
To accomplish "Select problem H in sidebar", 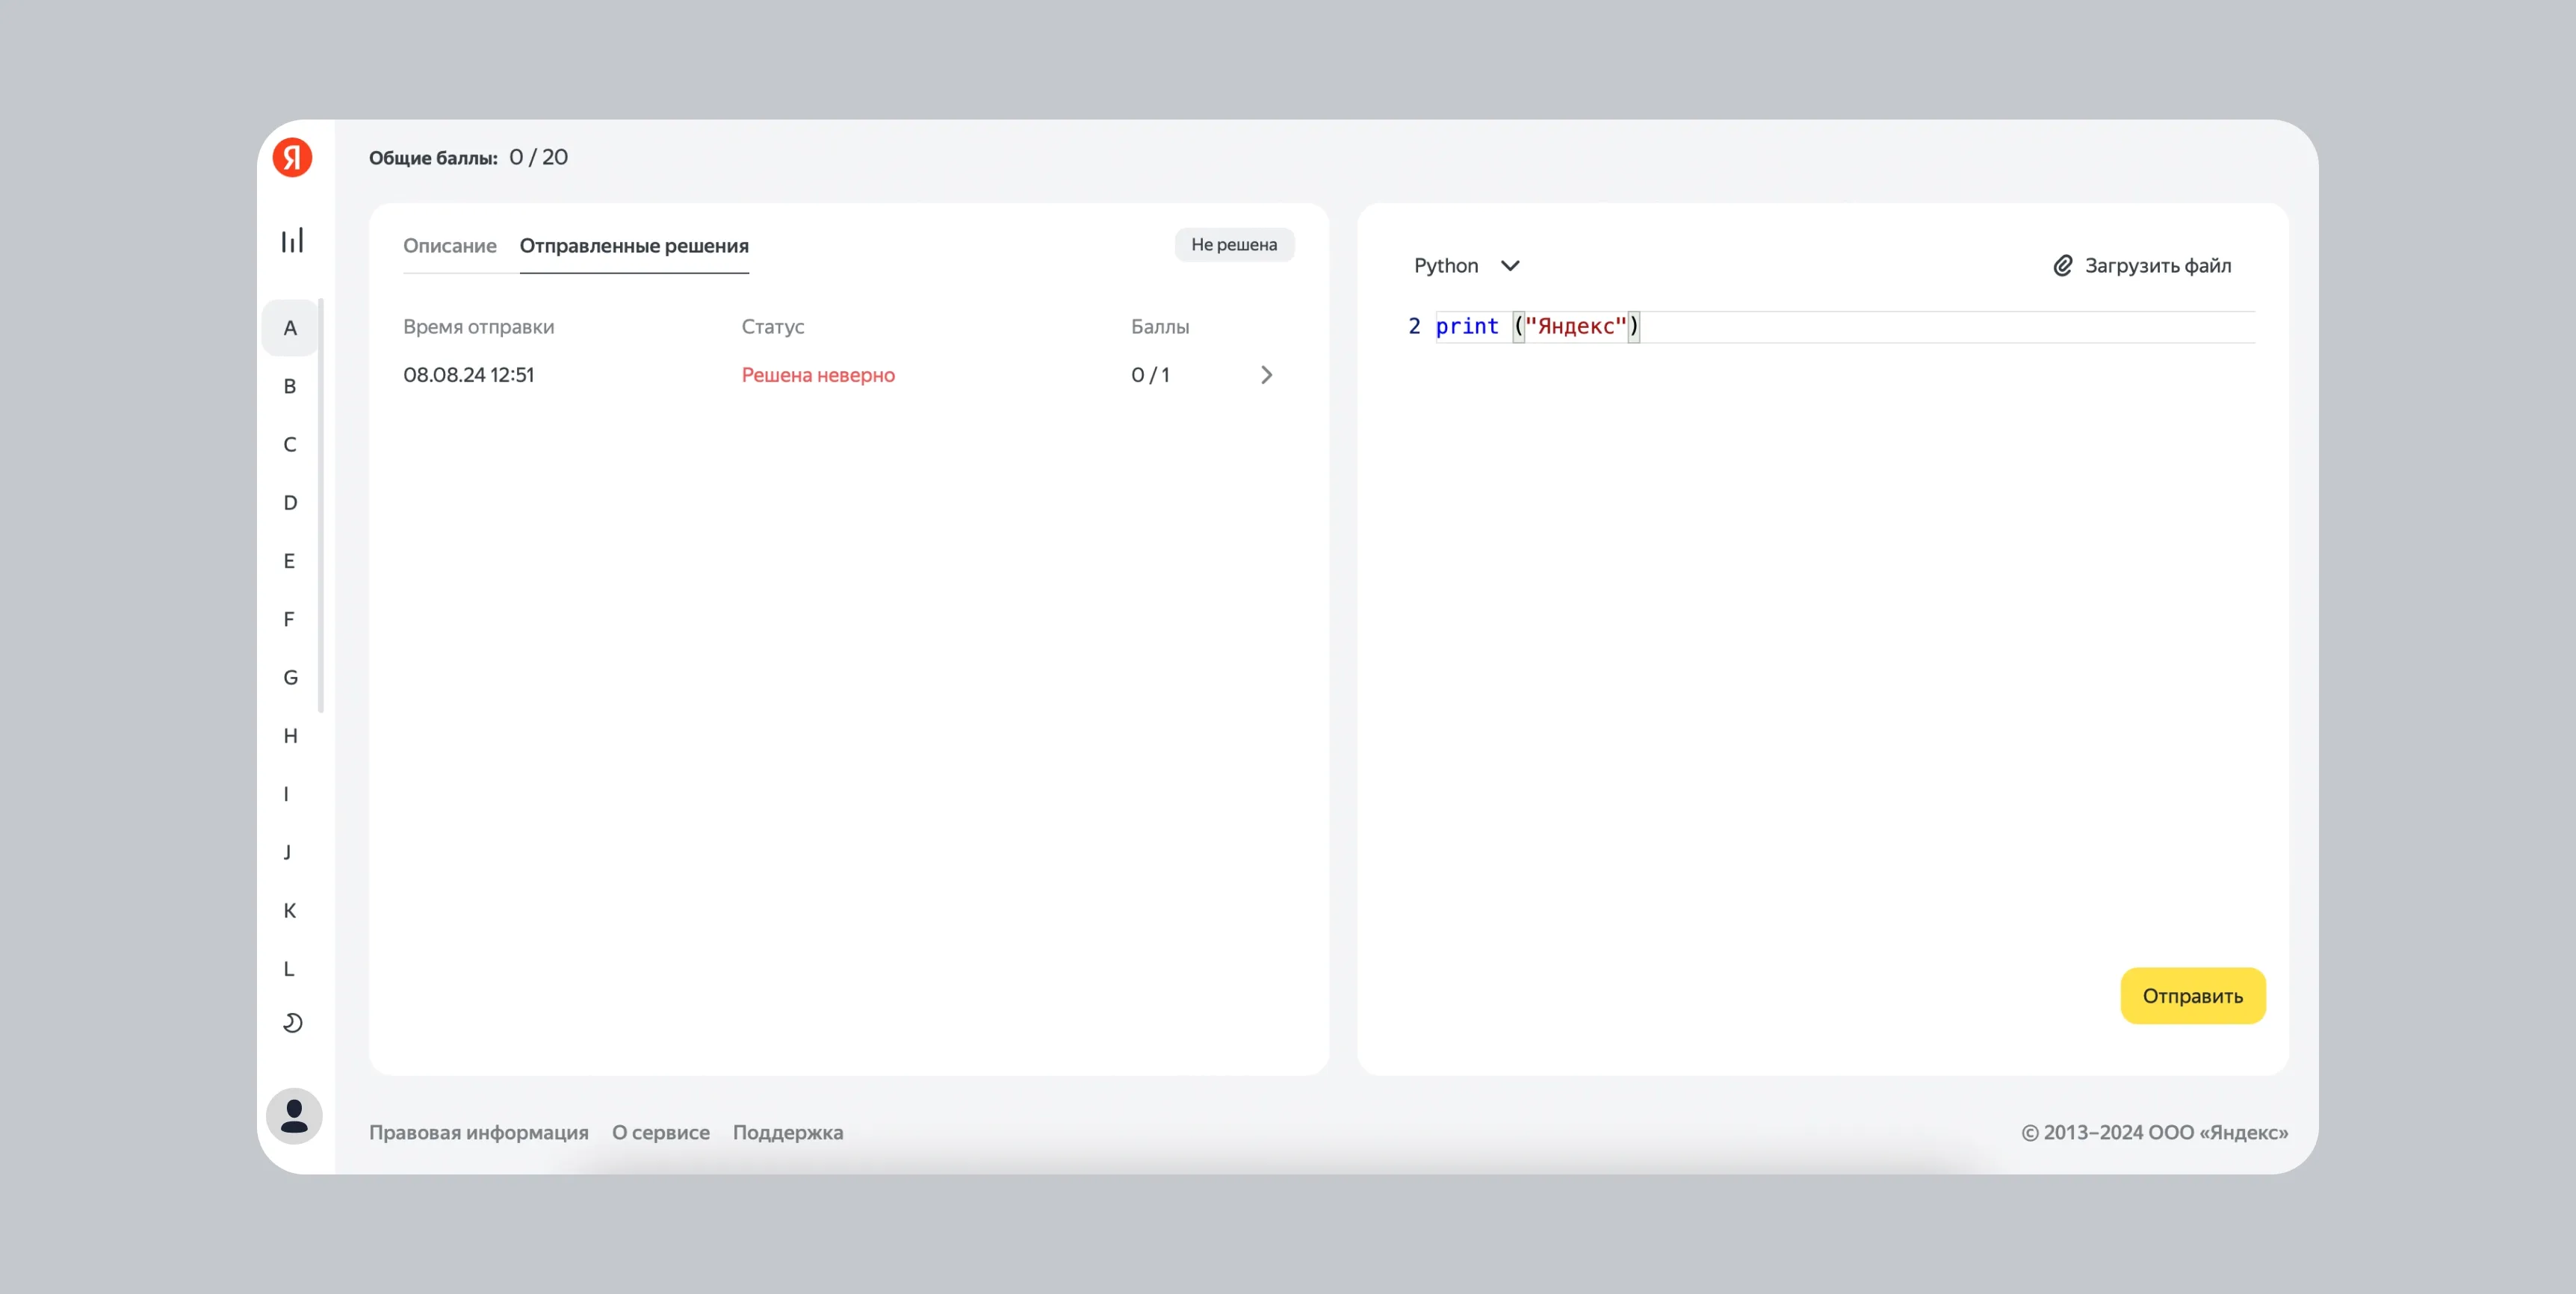I will [x=290, y=736].
